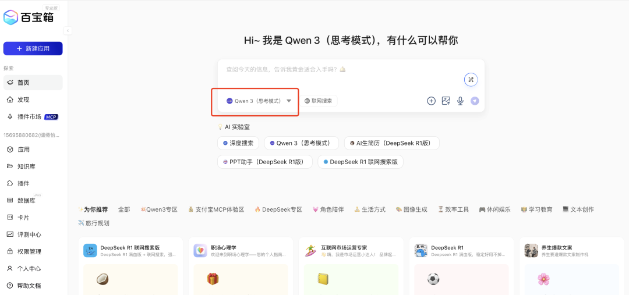
Task: Open the DeepSeek R1 联网搜索版 app card
Action: (x=130, y=266)
